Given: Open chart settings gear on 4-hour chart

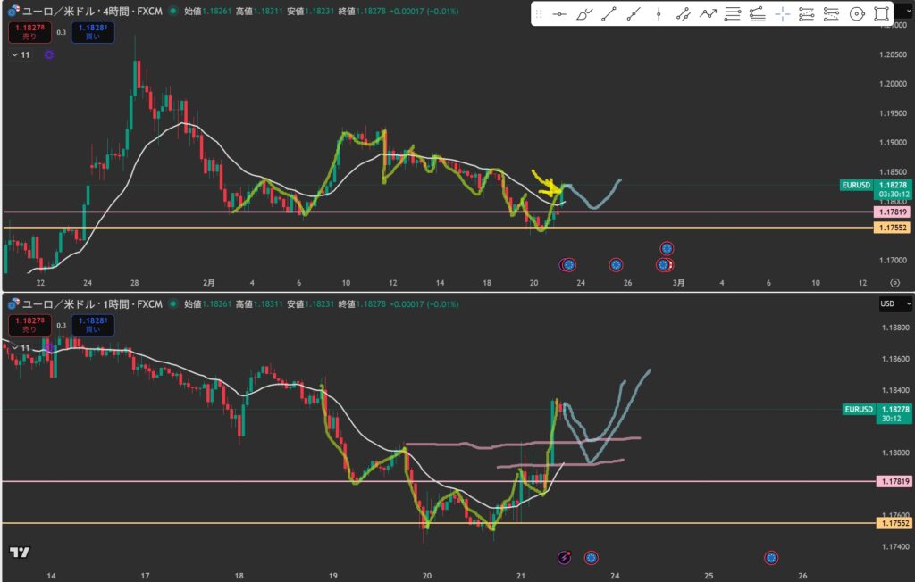Looking at the screenshot, I should pyautogui.click(x=894, y=282).
